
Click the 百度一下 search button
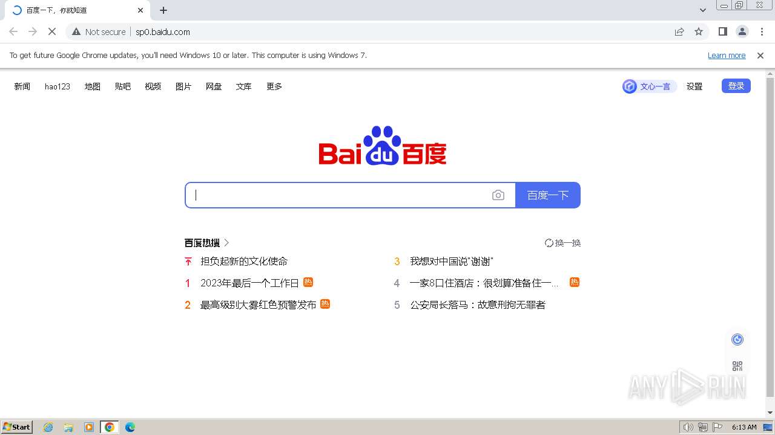(548, 195)
